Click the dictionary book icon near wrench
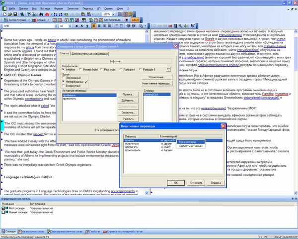Viewport: 298px width, 239px height. [x=175, y=26]
